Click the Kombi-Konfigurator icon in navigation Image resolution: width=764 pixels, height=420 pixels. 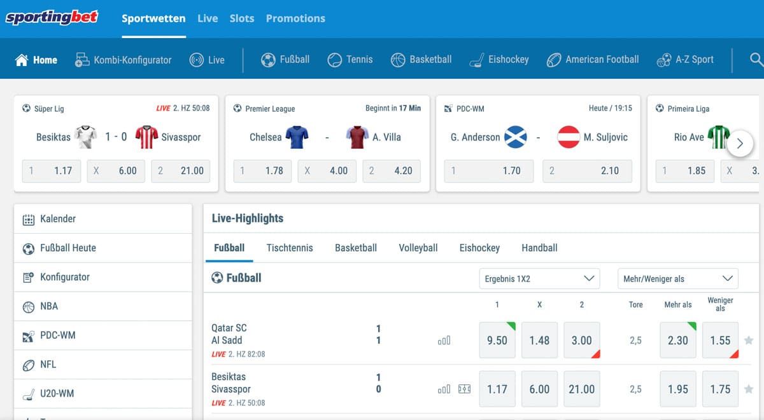click(82, 60)
